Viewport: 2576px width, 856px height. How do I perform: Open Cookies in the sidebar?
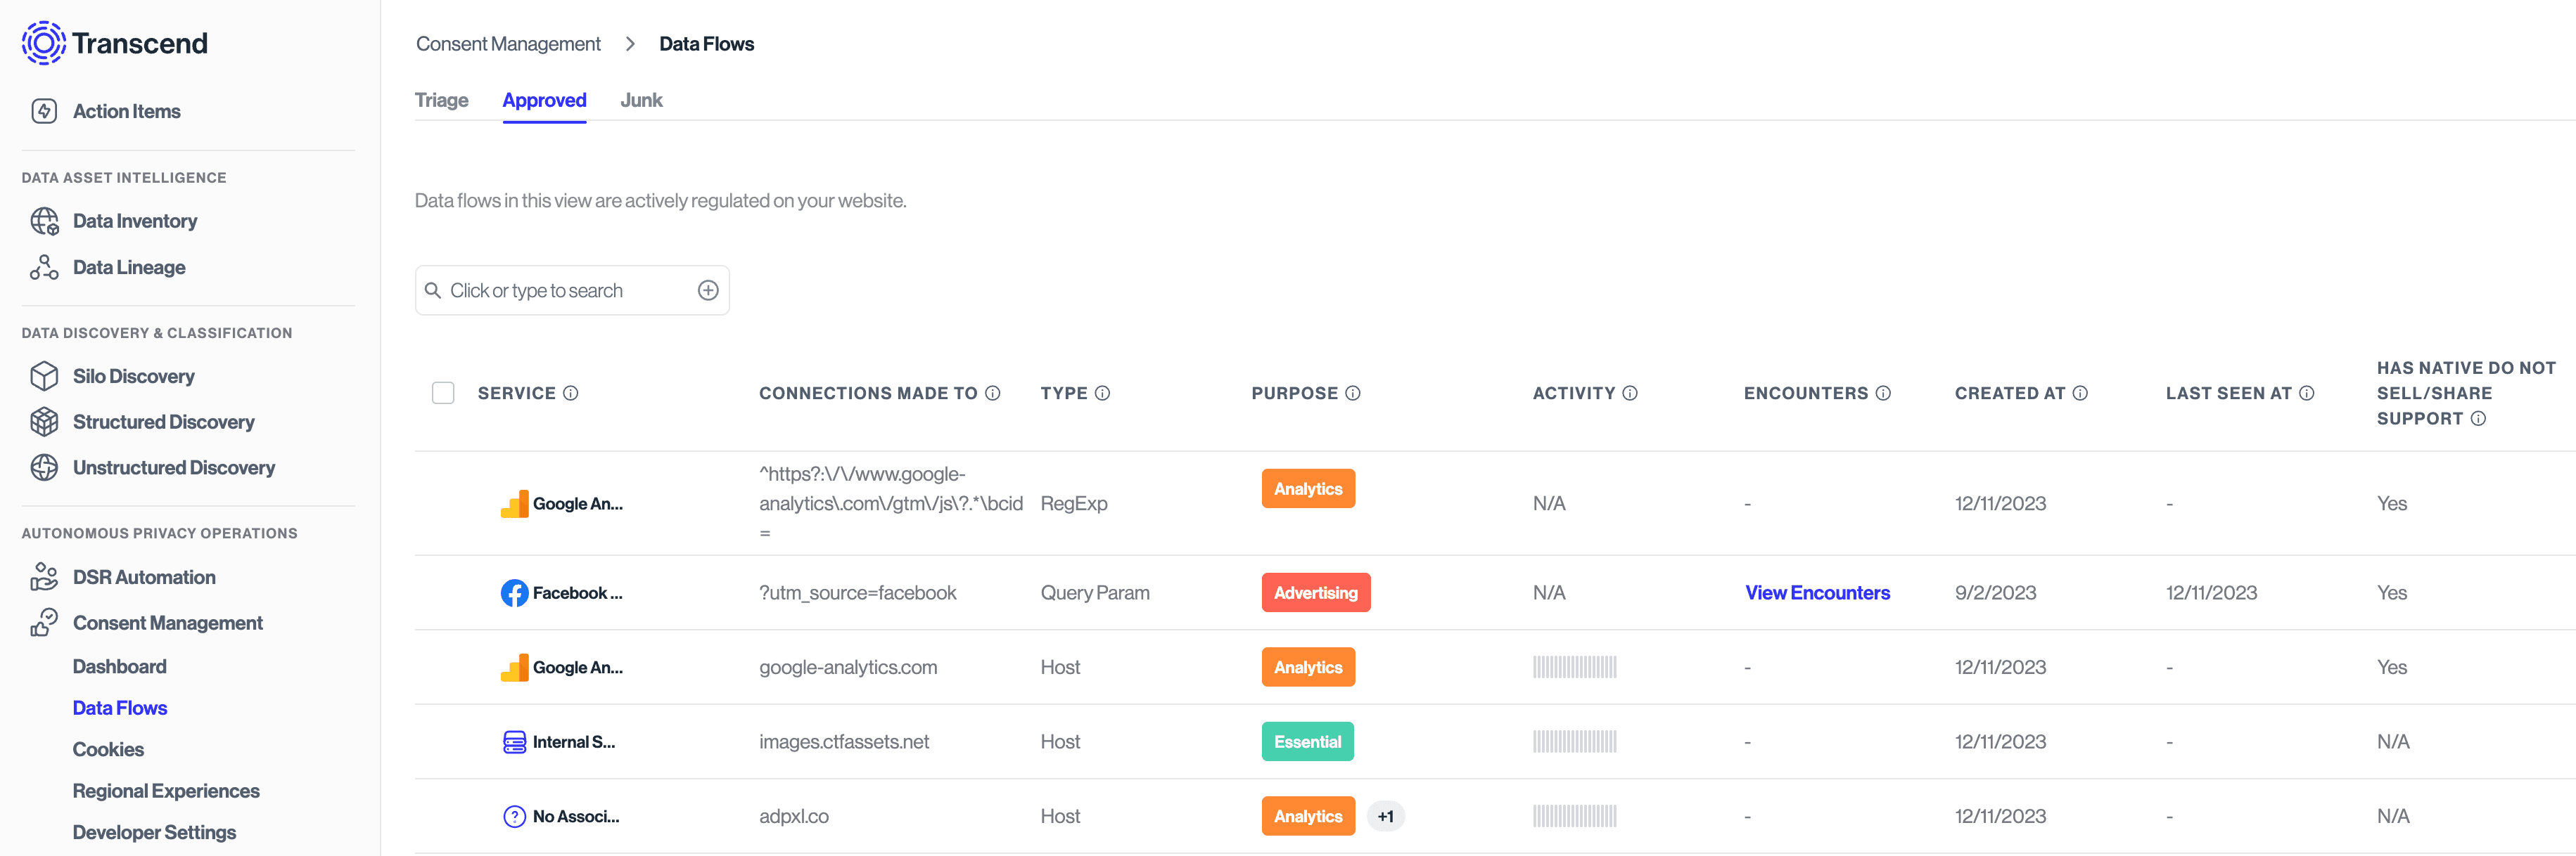click(x=108, y=749)
